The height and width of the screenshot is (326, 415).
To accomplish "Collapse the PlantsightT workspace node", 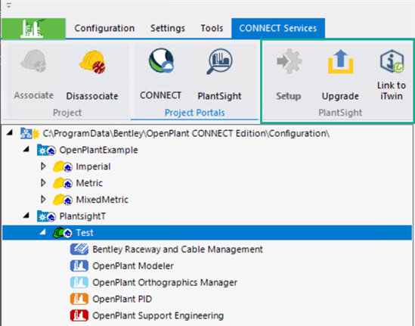I will pos(26,216).
